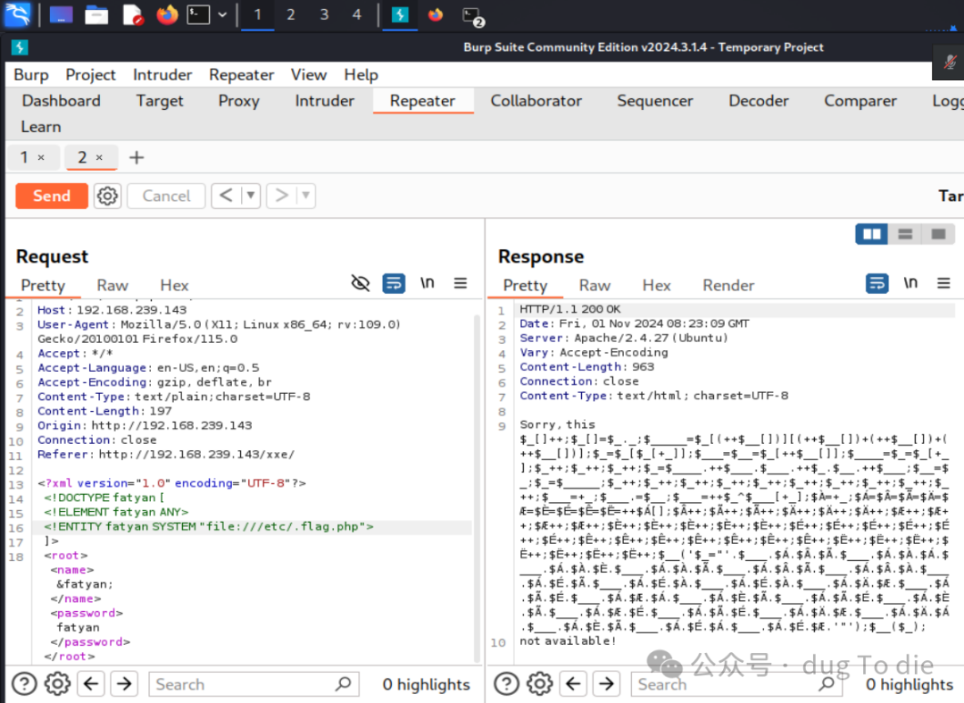This screenshot has height=703, width=964.
Task: Open Firefox from the taskbar launcher
Action: point(167,14)
